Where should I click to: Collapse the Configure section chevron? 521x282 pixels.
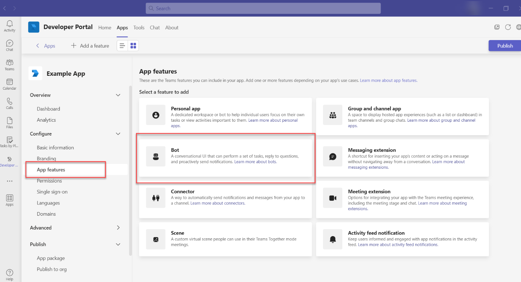click(x=118, y=134)
